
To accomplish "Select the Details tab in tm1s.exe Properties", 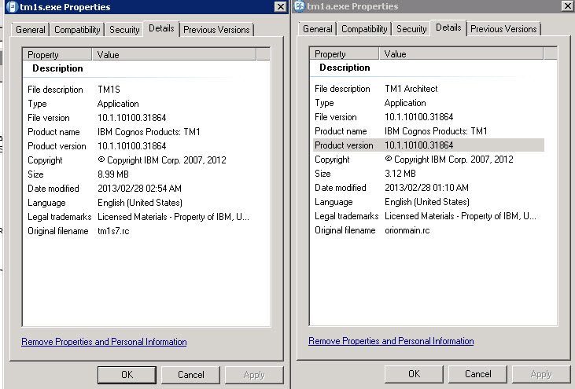I will [x=161, y=28].
